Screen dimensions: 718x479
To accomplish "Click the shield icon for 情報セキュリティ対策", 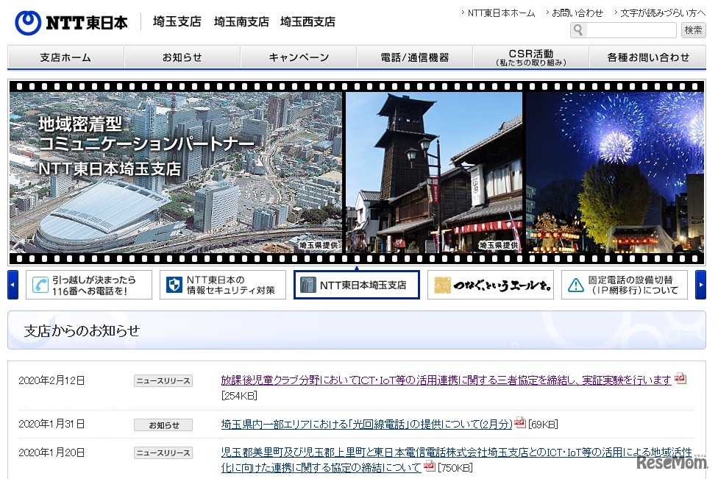I will [x=174, y=284].
